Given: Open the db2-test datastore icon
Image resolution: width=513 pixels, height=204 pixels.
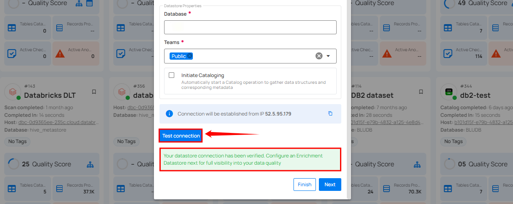Looking at the screenshot, I should click(x=449, y=91).
